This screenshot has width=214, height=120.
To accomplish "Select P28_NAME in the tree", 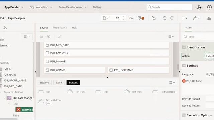I will 10,75.
